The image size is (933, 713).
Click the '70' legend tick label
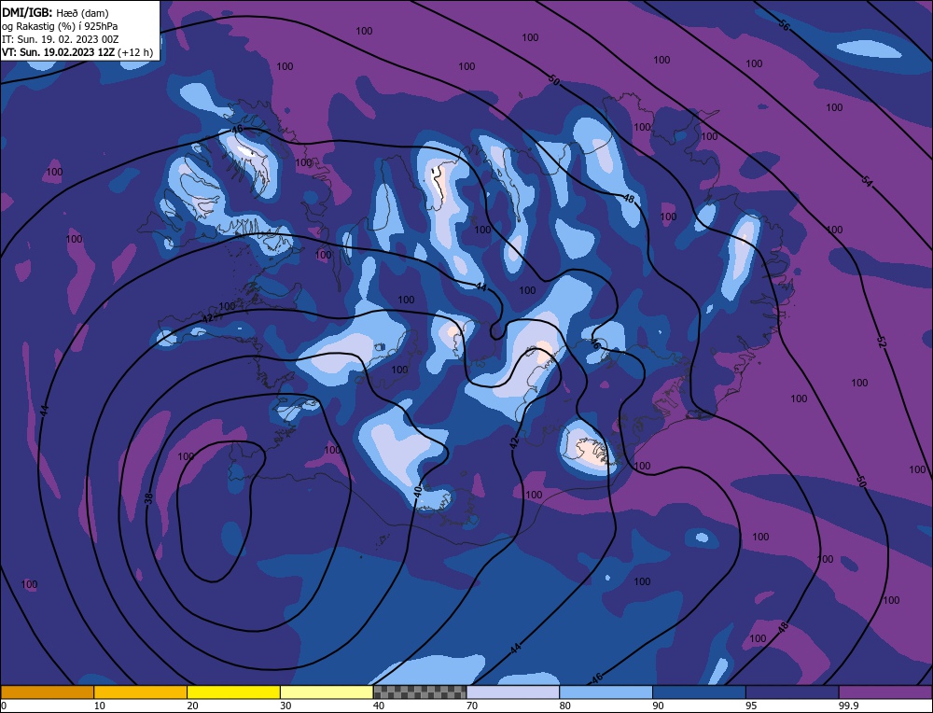click(x=472, y=706)
